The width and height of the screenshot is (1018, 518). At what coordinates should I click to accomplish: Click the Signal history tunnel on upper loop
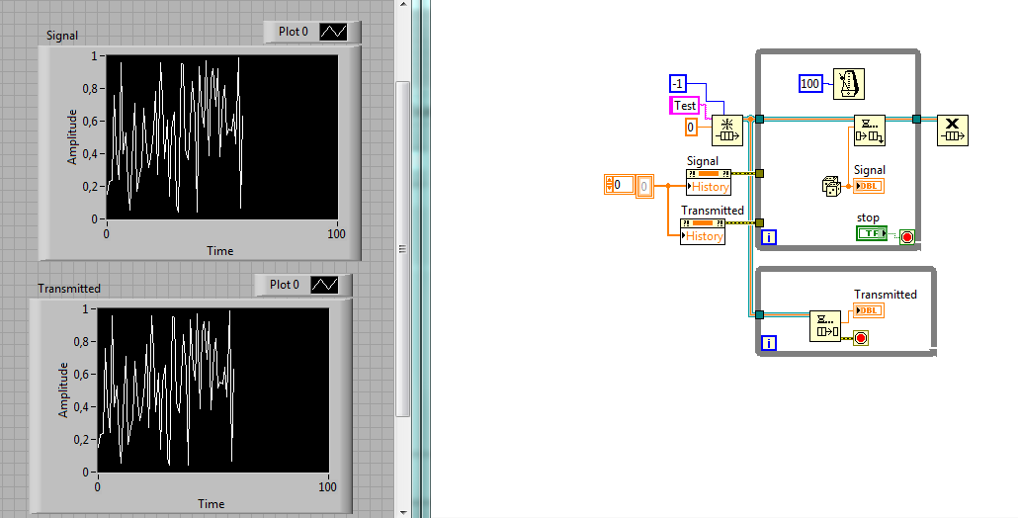(760, 173)
